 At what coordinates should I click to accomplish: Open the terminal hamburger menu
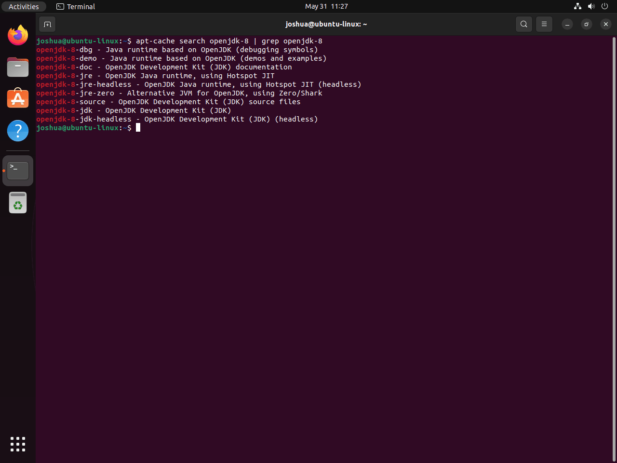point(544,24)
